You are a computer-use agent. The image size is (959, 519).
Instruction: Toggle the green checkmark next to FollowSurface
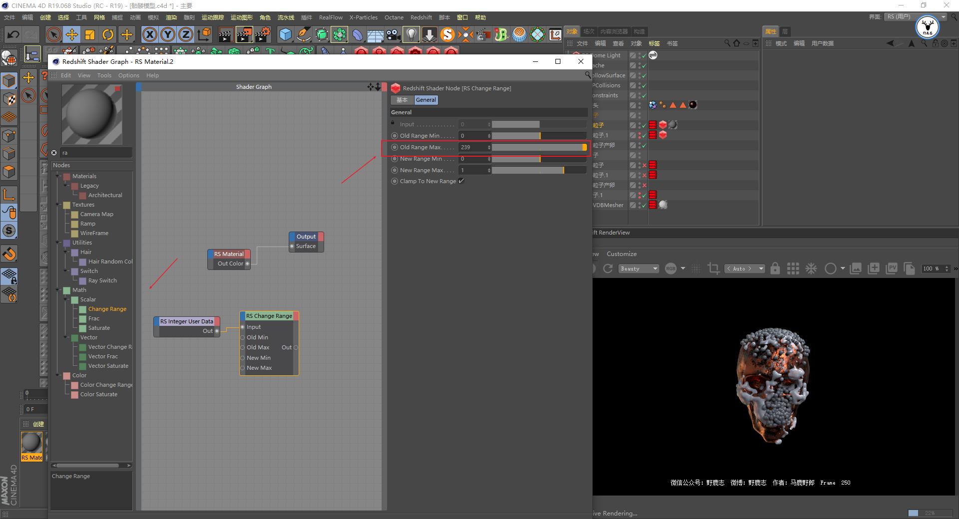(x=644, y=75)
